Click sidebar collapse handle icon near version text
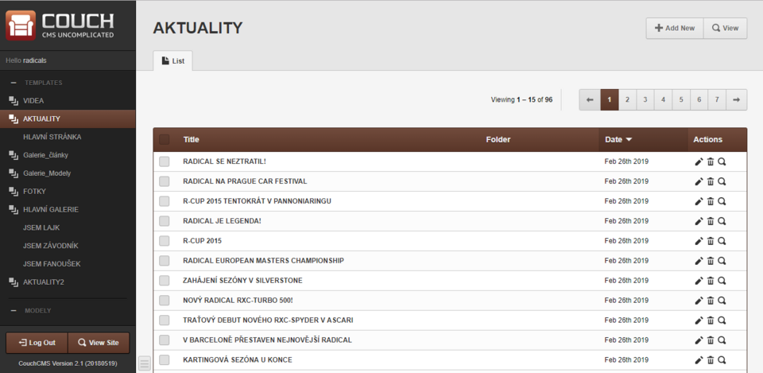 (144, 363)
